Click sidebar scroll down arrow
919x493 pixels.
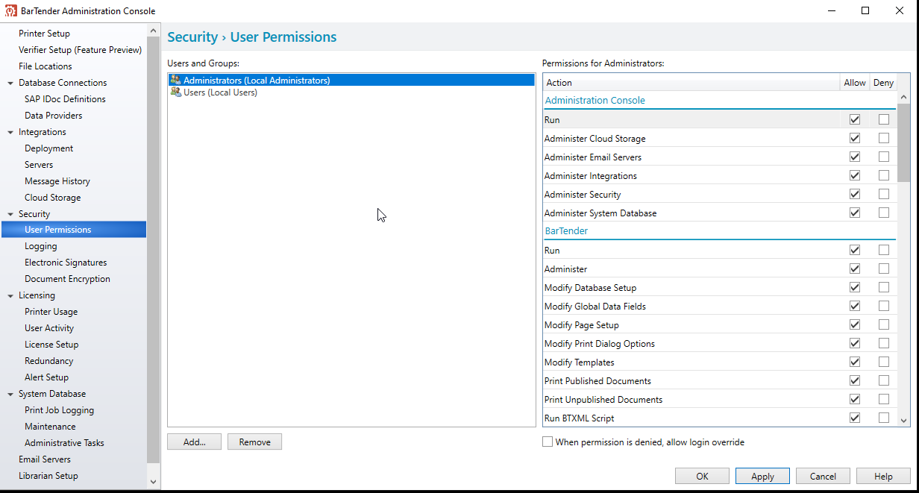154,482
